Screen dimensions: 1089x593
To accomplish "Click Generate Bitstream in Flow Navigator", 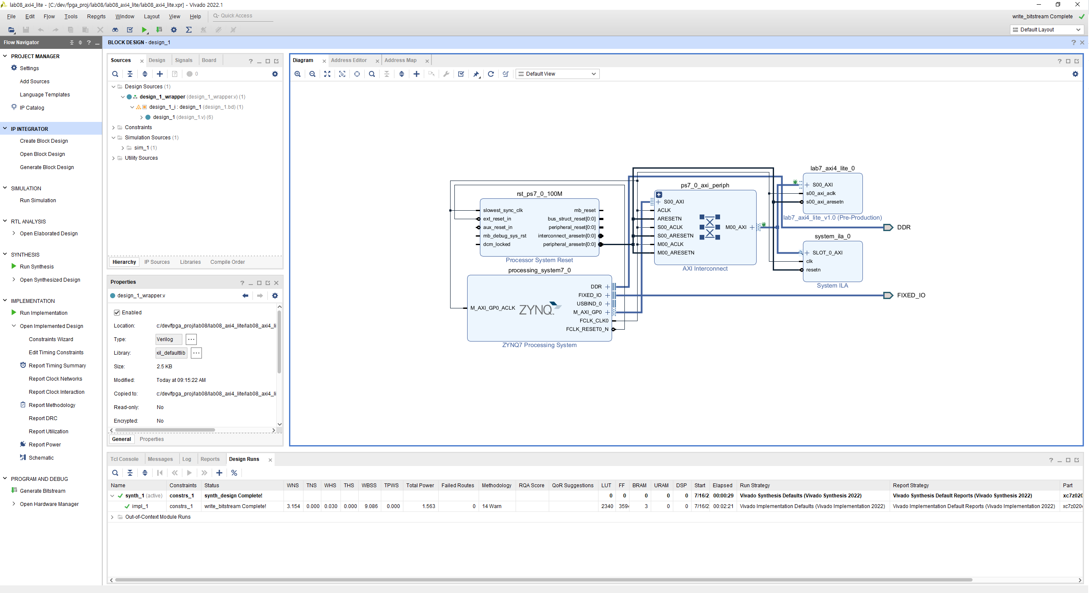I will (43, 491).
